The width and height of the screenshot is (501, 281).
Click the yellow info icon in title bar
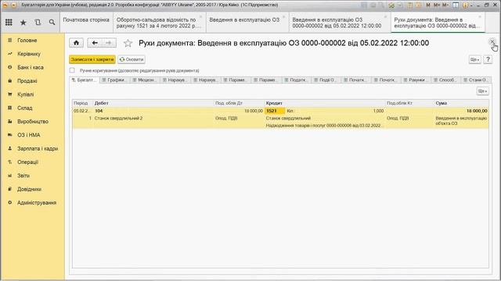pos(465,5)
